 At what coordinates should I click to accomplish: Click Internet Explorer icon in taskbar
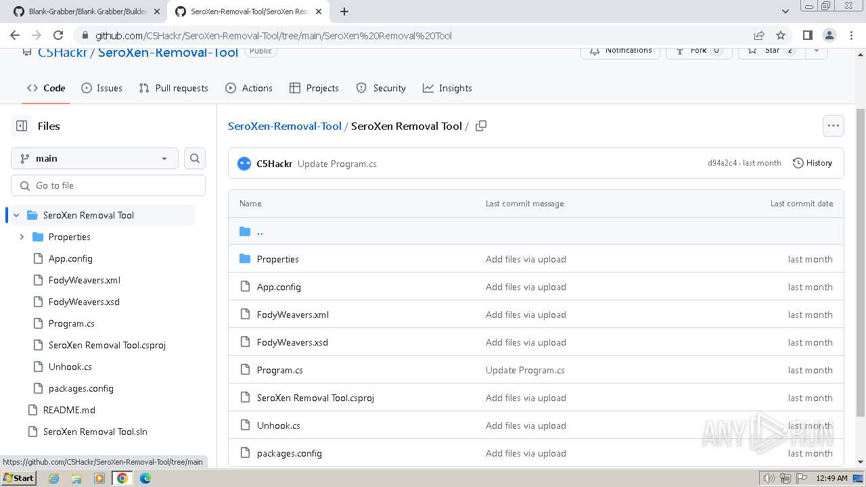[53, 478]
